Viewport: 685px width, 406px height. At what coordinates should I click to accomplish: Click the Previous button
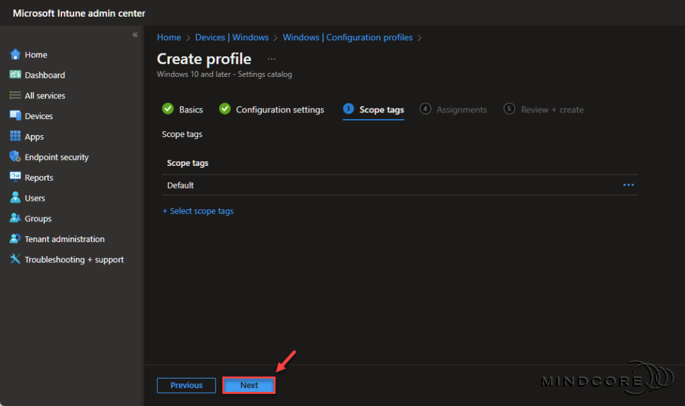(186, 385)
